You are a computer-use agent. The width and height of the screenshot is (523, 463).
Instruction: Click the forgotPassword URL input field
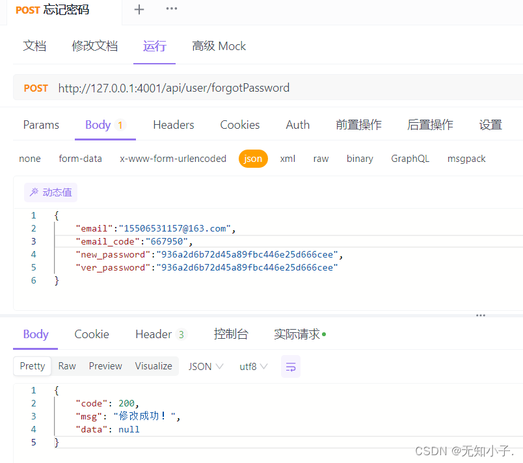tap(174, 88)
